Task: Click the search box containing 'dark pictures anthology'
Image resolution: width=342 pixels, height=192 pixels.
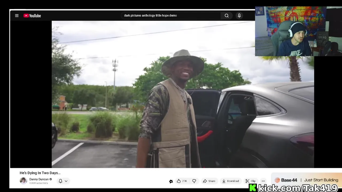Action: click(171, 15)
